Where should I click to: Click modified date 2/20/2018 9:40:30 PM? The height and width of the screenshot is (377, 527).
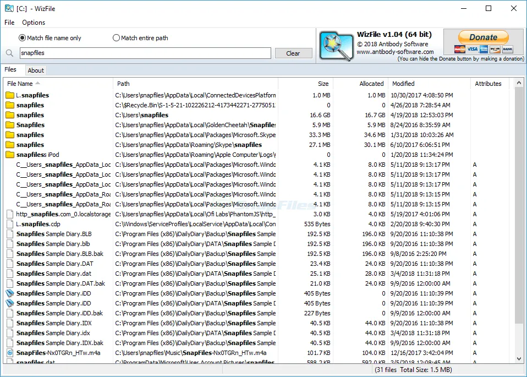[420, 224]
